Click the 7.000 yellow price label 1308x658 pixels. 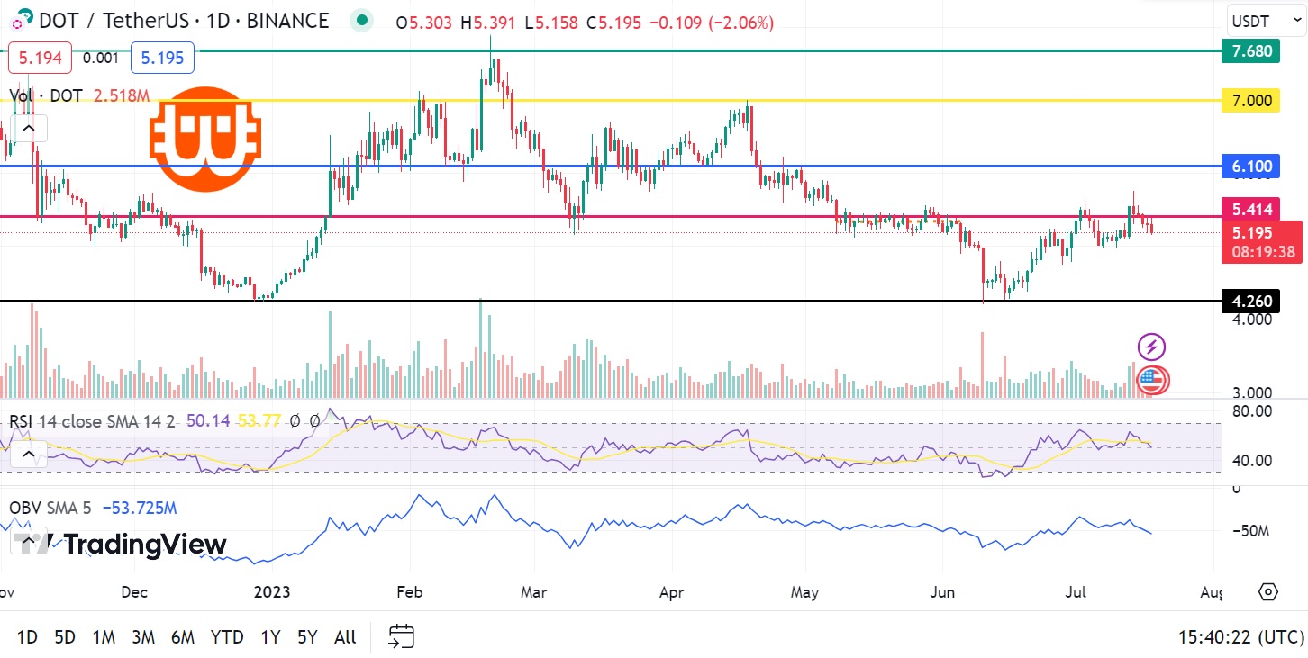(1252, 101)
